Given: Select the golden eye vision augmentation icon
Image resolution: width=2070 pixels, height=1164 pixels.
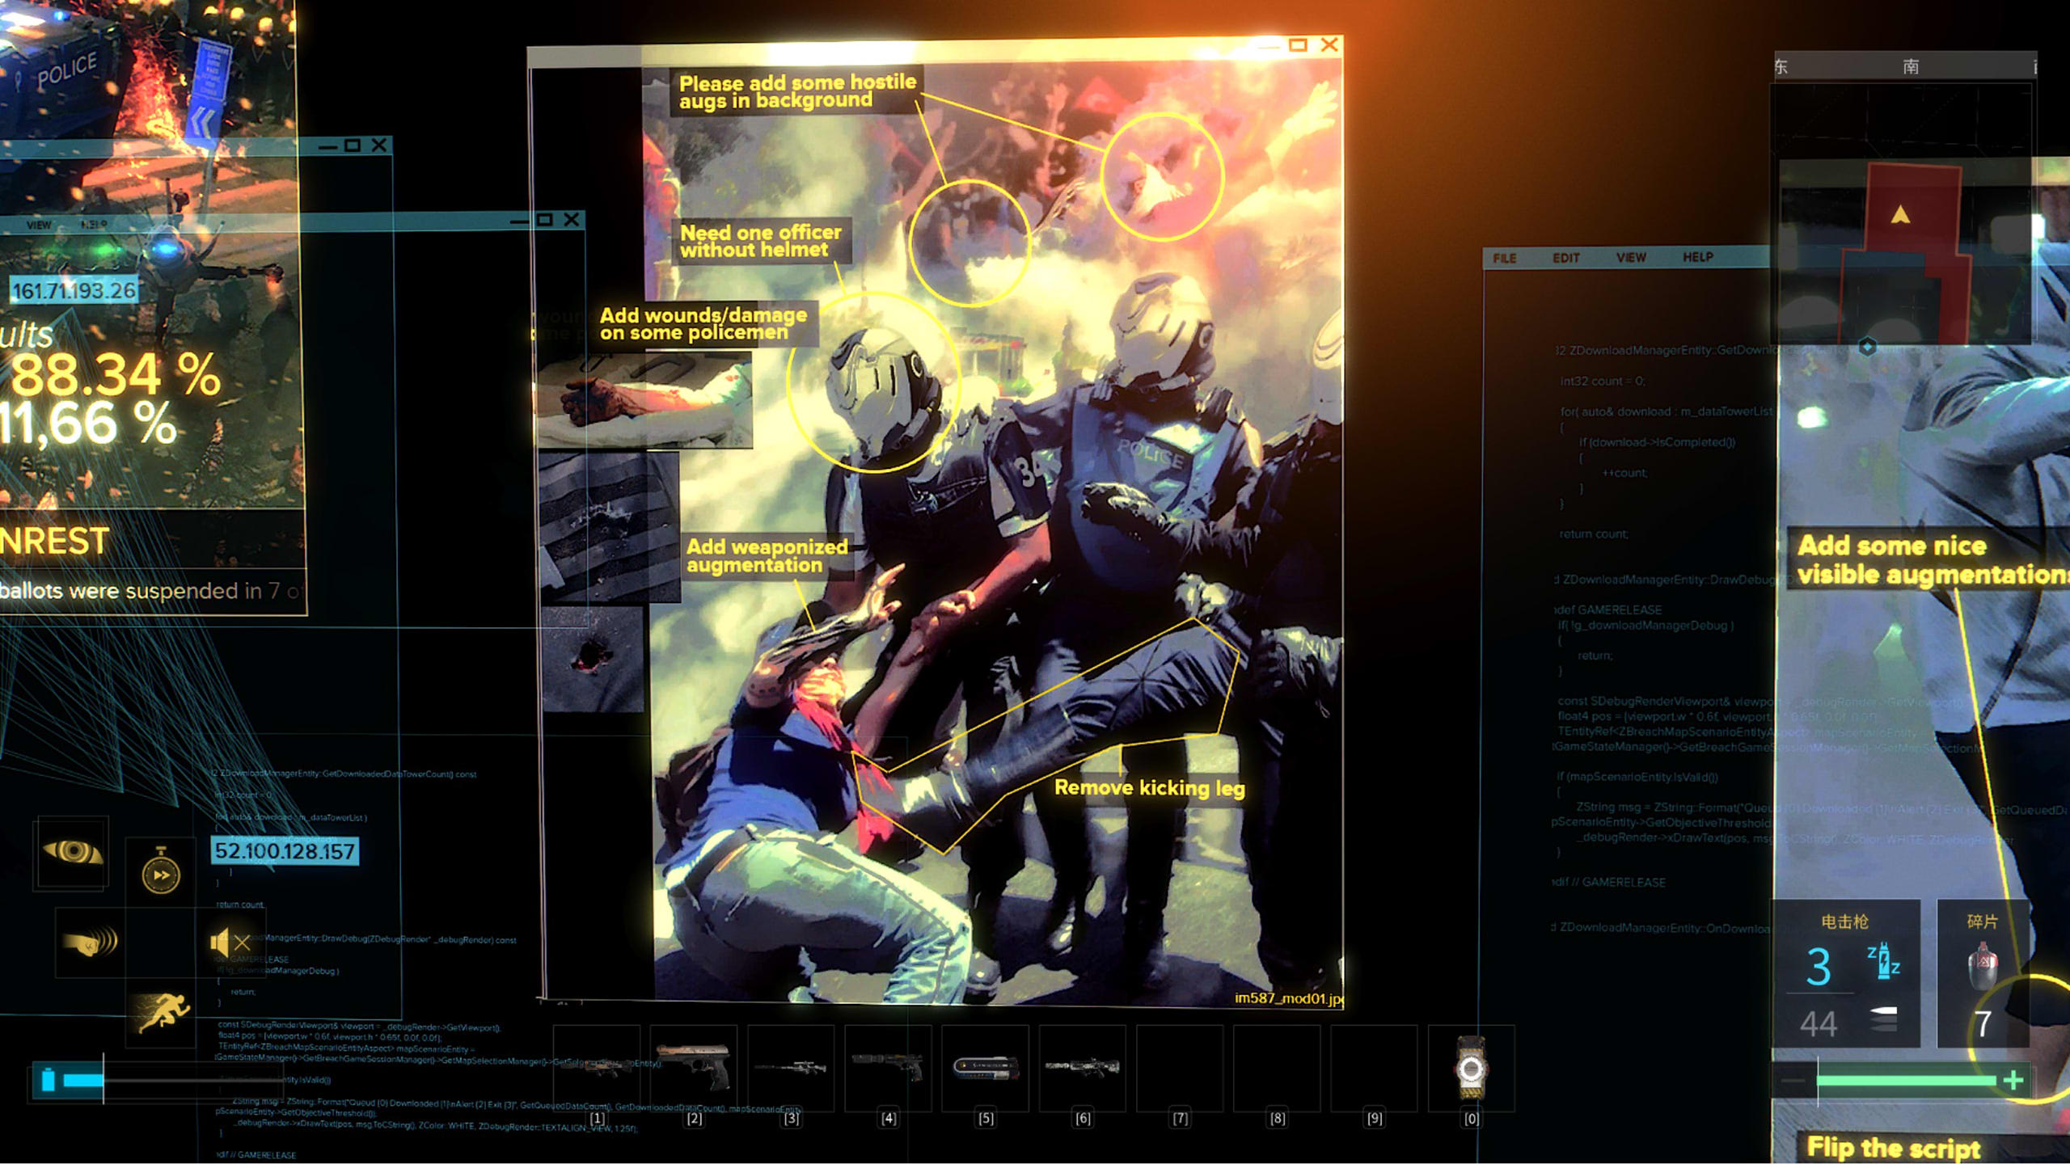Looking at the screenshot, I should 73,852.
